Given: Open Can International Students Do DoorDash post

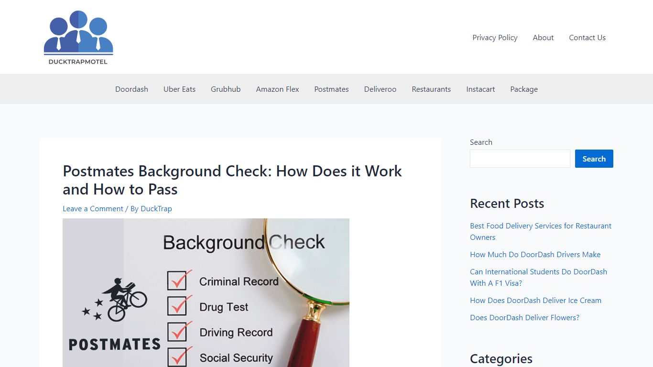Looking at the screenshot, I should 538,278.
